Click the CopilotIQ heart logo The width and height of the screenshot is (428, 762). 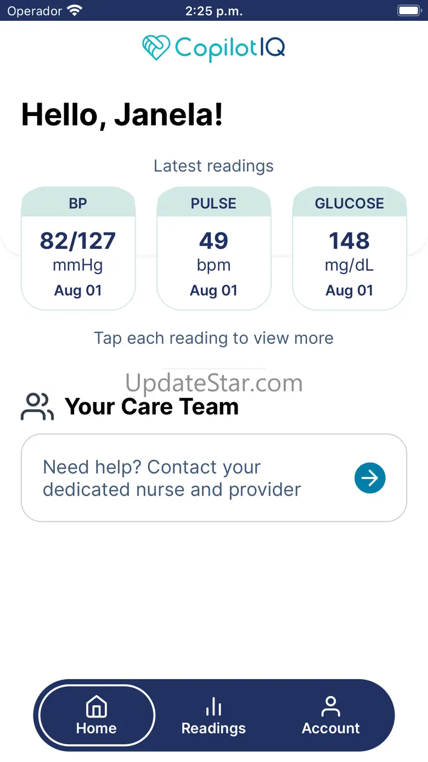click(156, 48)
